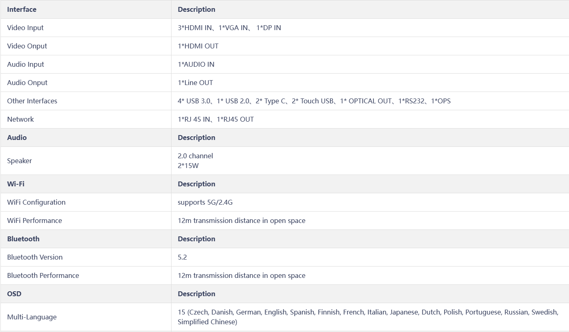Select the 'Audio Input' row label

click(x=26, y=64)
